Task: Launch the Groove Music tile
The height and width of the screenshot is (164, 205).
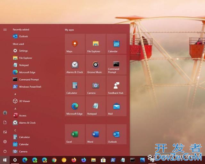Action: (95, 65)
